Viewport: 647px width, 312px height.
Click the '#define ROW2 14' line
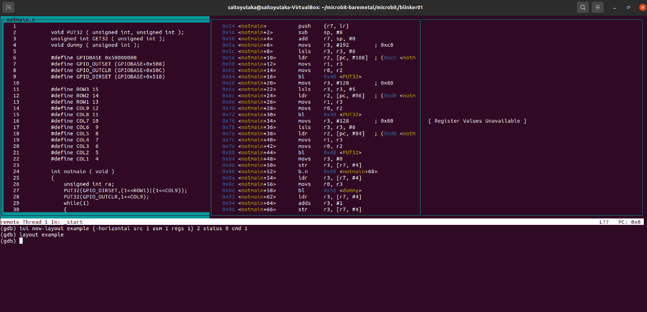click(75, 95)
